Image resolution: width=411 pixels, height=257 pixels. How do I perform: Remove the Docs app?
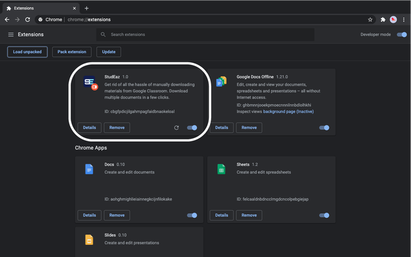[117, 215]
